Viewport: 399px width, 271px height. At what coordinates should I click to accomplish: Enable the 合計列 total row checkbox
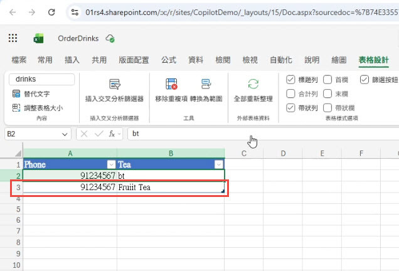290,93
